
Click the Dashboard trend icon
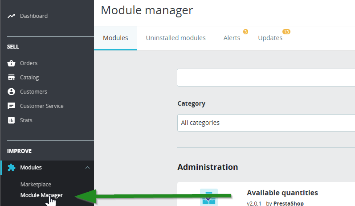[x=12, y=16]
